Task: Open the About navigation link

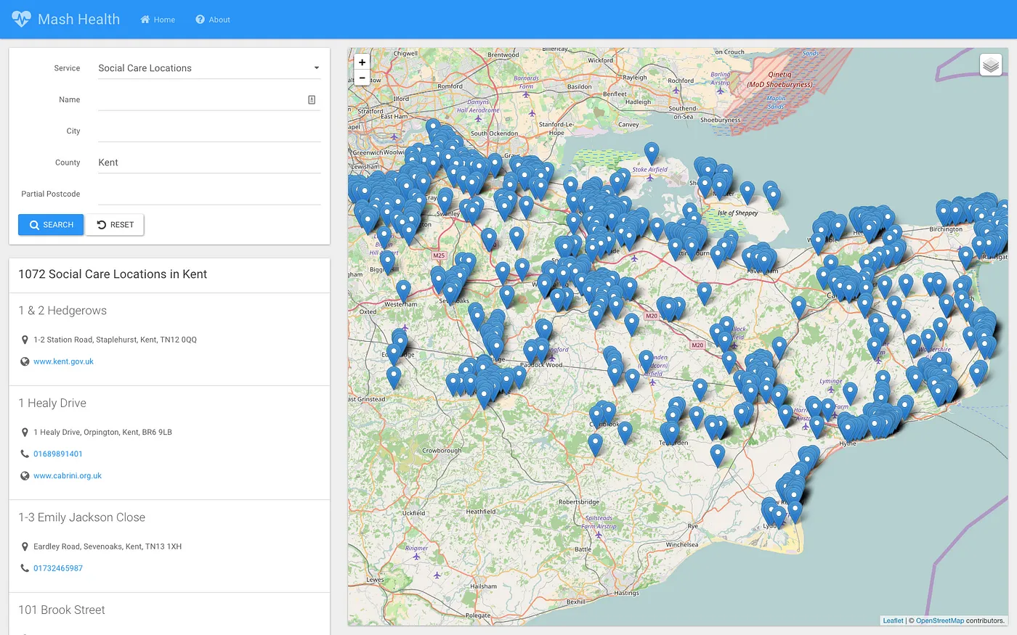Action: (x=213, y=20)
